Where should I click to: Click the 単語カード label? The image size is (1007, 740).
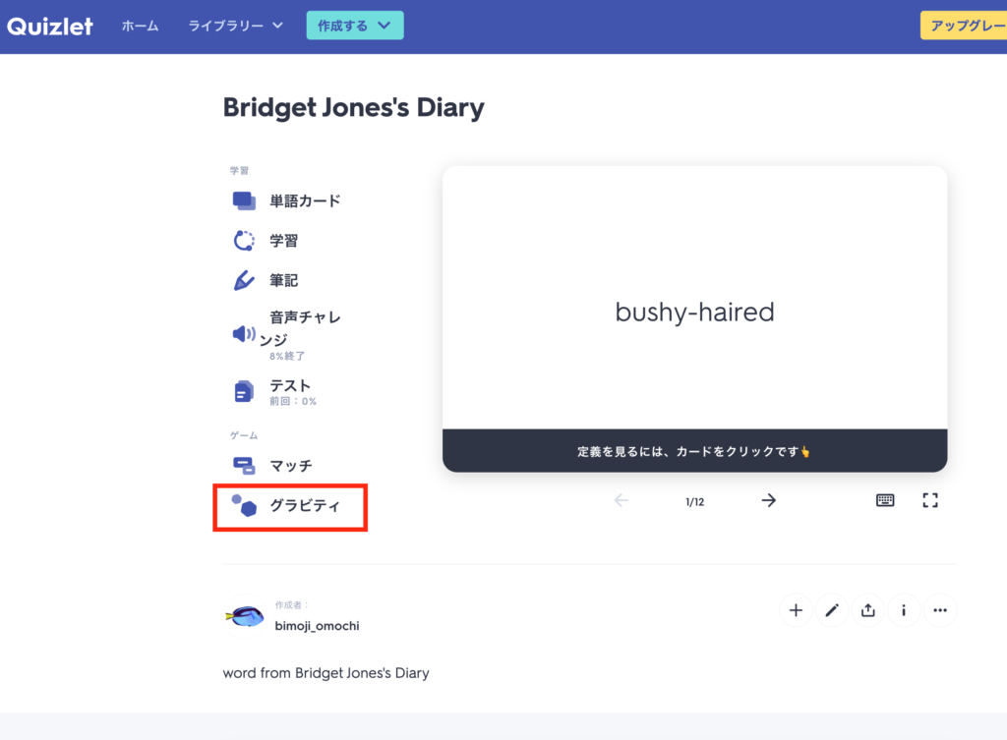coord(305,200)
